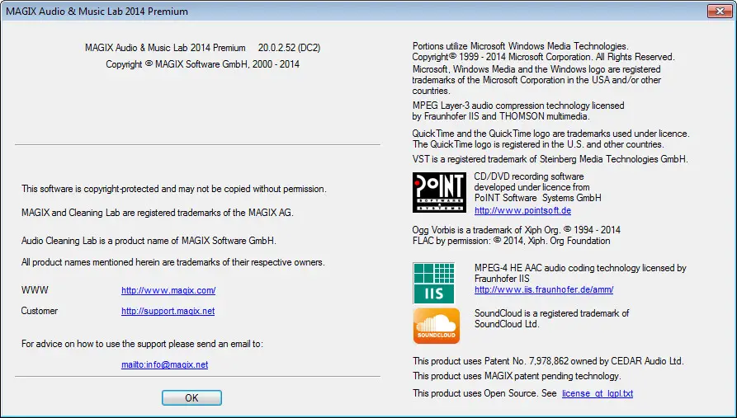This screenshot has height=418, width=737.
Task: Open the mailto:info@magix.net email link
Action: 164,364
